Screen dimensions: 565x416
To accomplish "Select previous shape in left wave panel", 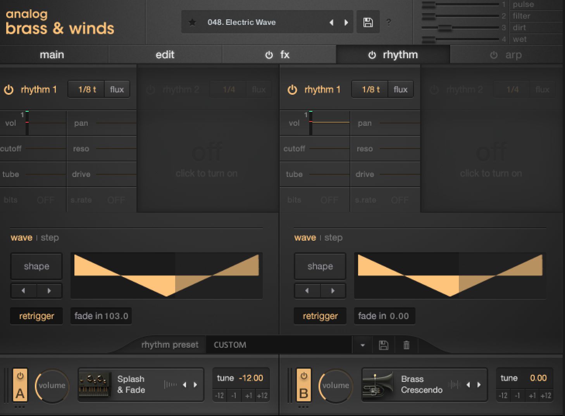I will [x=24, y=291].
